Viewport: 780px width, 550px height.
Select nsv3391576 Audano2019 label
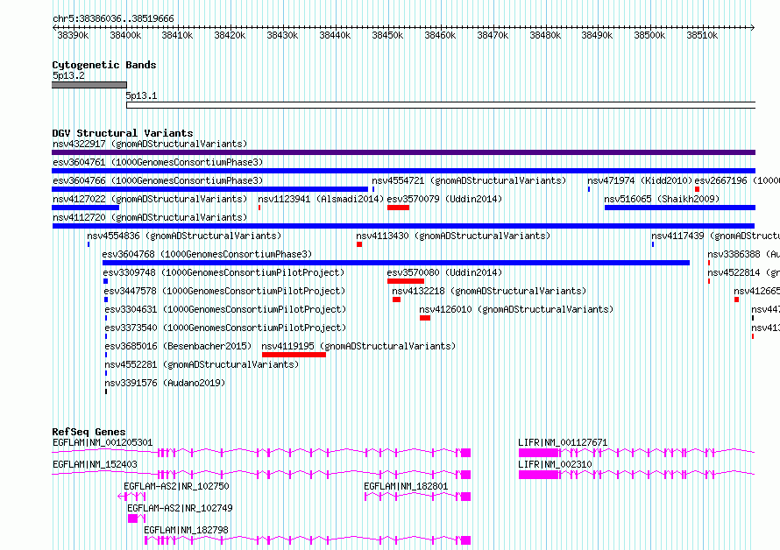coord(165,384)
